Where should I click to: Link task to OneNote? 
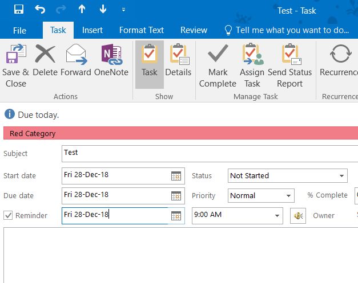(111, 60)
